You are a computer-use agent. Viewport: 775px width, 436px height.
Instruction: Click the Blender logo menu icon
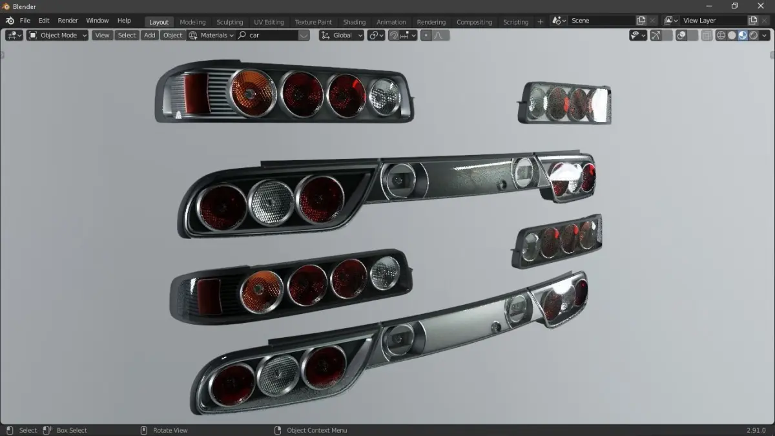(x=10, y=21)
